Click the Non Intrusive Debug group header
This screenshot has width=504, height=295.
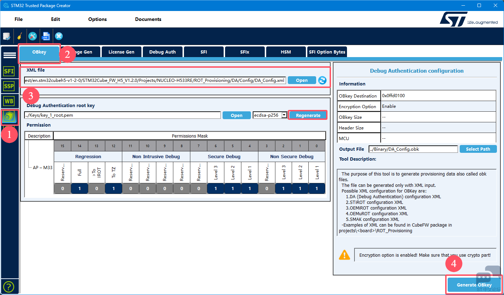(x=156, y=156)
